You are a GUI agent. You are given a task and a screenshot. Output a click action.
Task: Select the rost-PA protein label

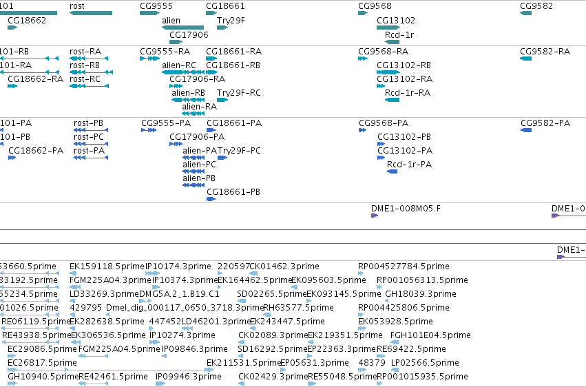pyautogui.click(x=90, y=151)
